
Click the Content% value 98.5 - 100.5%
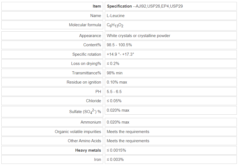click(x=119, y=45)
